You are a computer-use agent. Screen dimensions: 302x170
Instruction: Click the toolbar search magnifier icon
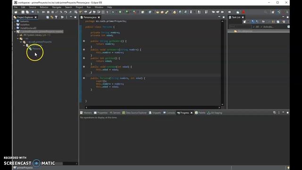(x=266, y=12)
